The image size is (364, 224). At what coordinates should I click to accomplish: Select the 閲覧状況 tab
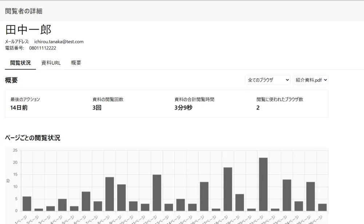20,63
